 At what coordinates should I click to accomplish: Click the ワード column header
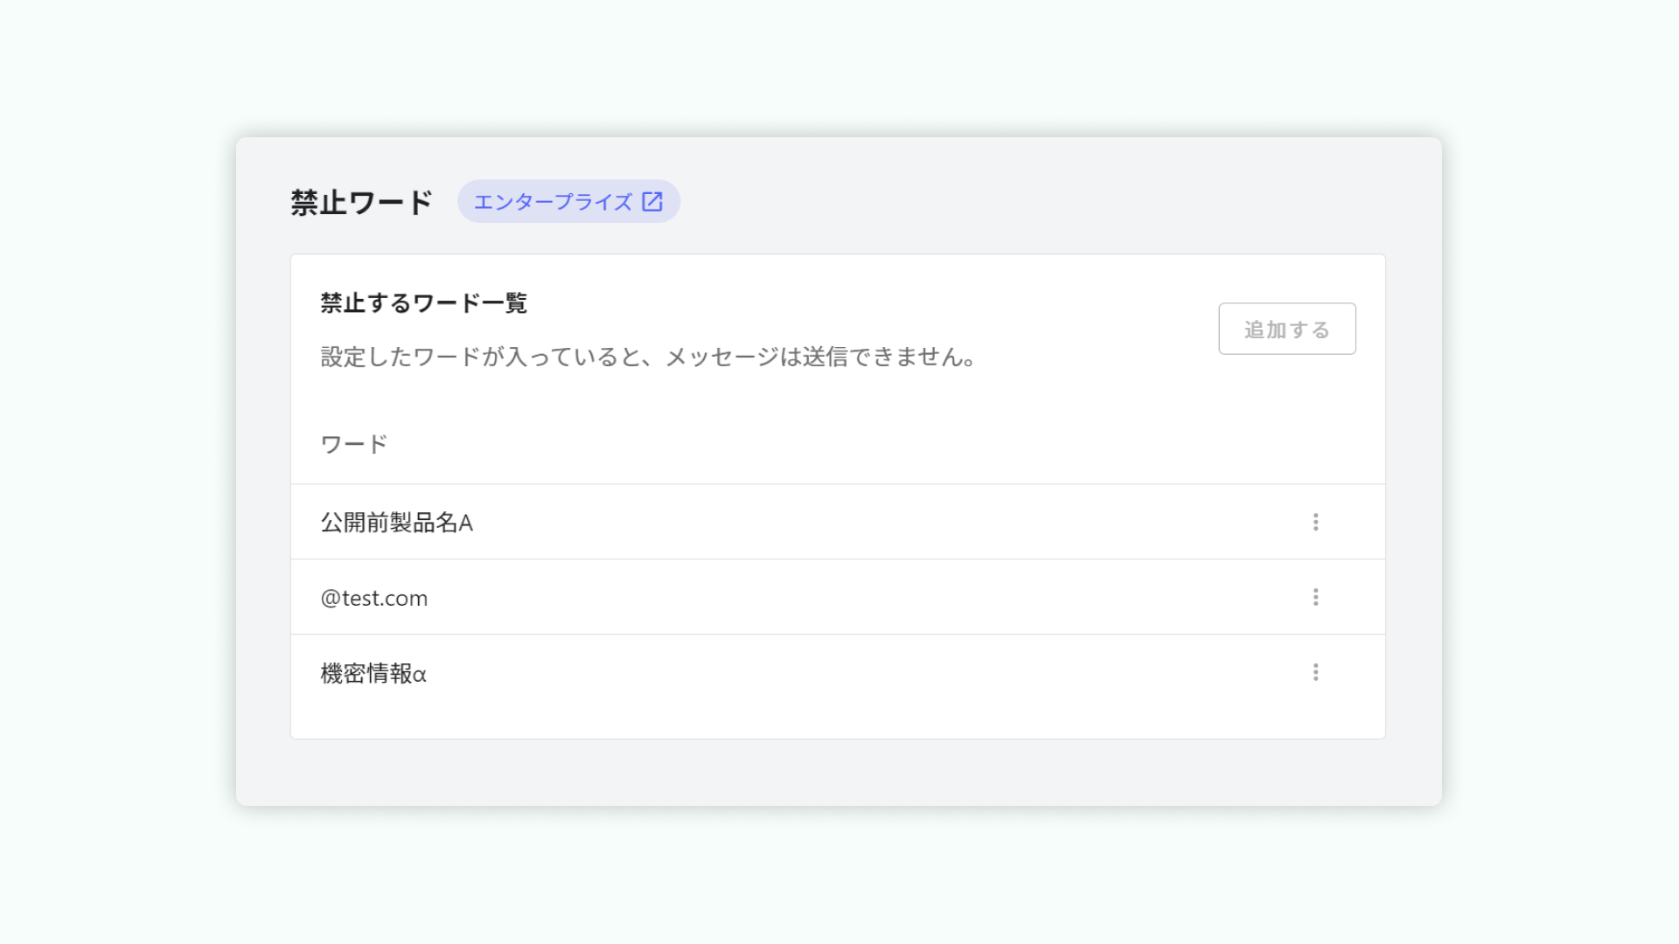click(x=352, y=442)
